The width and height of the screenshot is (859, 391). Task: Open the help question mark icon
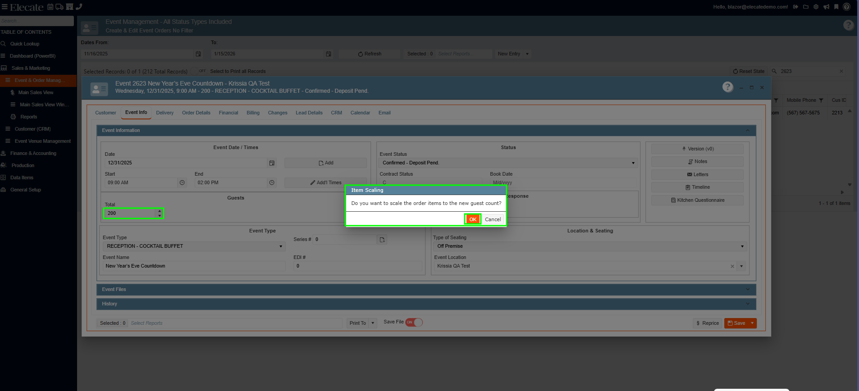[727, 87]
